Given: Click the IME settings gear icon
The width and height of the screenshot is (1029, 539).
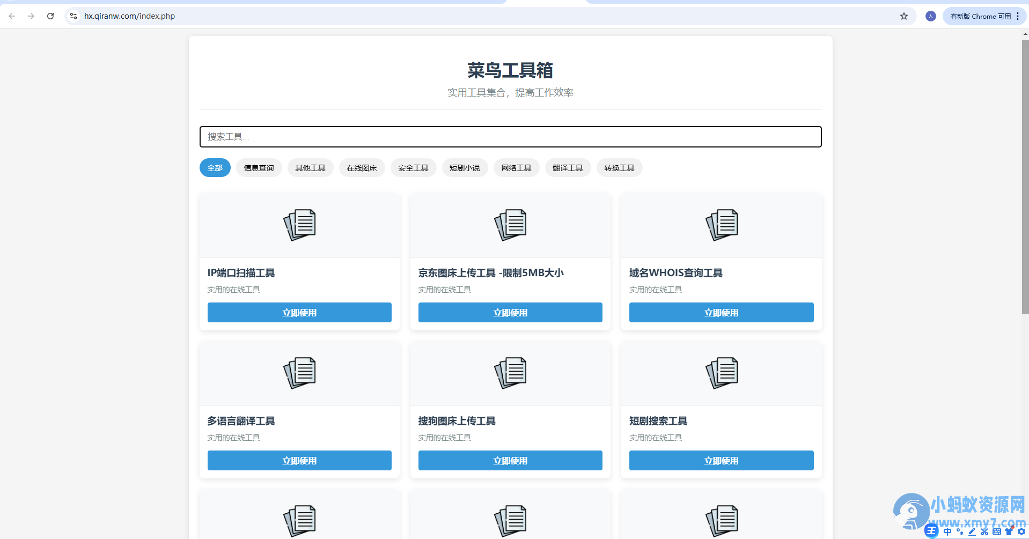Looking at the screenshot, I should click(1021, 531).
